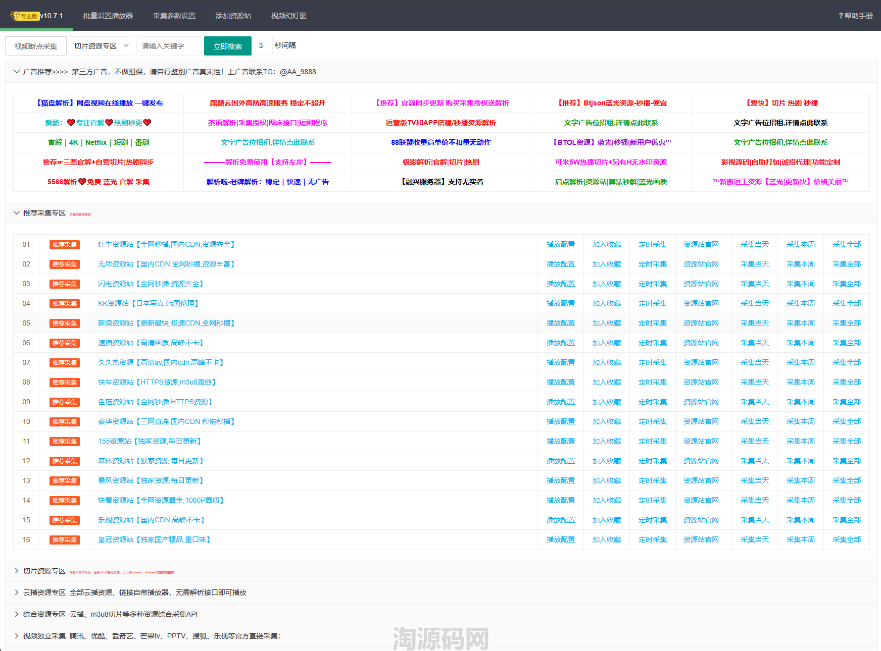The height and width of the screenshot is (651, 881).
Task: Click the 推荐采集 badge on row 01
Action: 65,245
